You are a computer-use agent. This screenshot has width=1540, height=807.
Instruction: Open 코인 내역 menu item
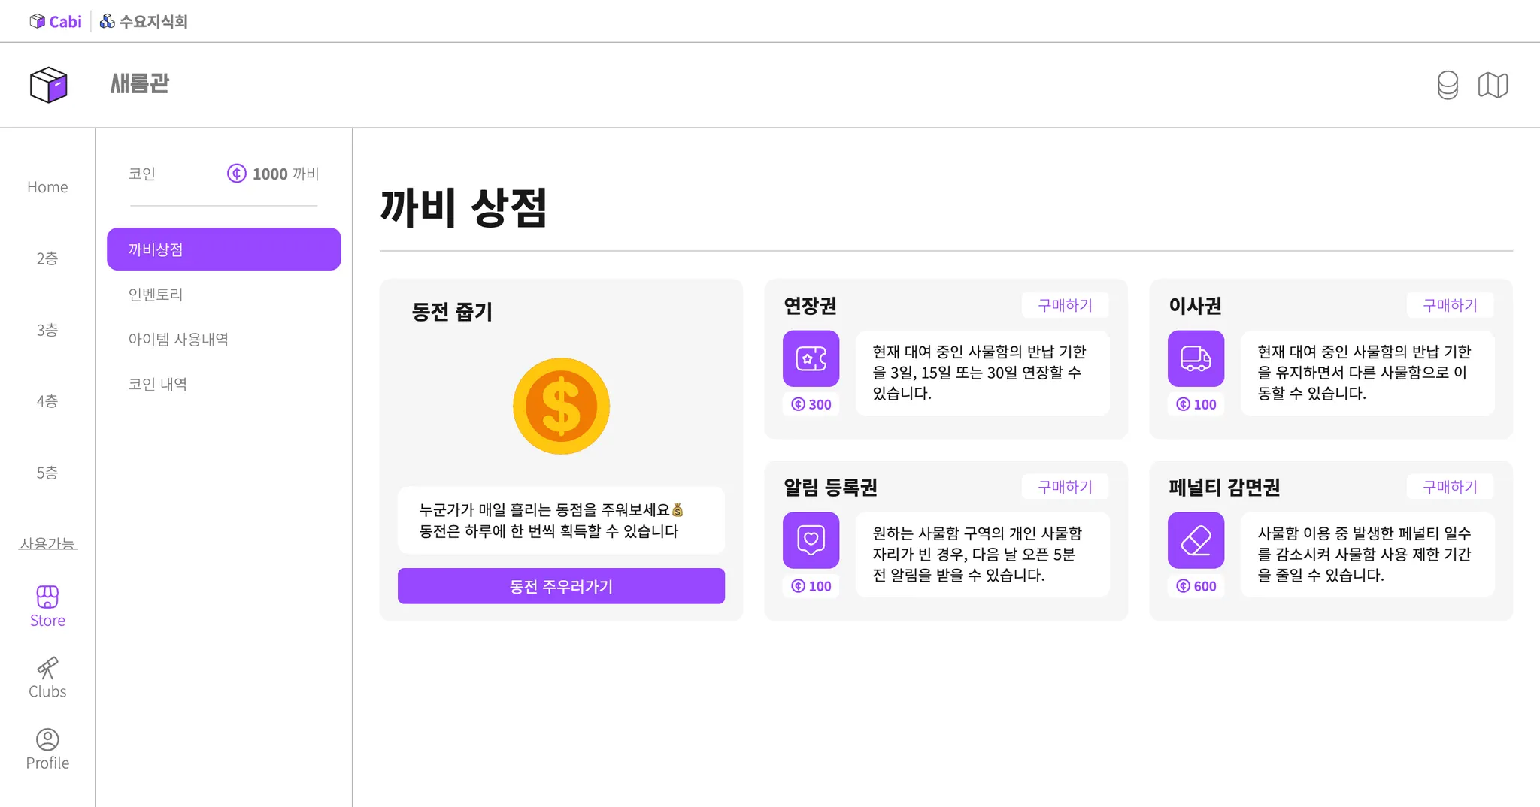158,385
